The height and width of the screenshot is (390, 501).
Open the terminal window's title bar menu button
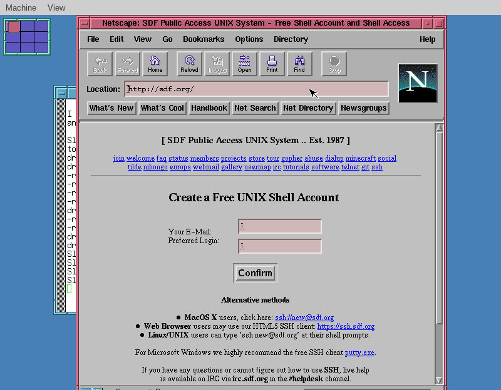(61, 93)
